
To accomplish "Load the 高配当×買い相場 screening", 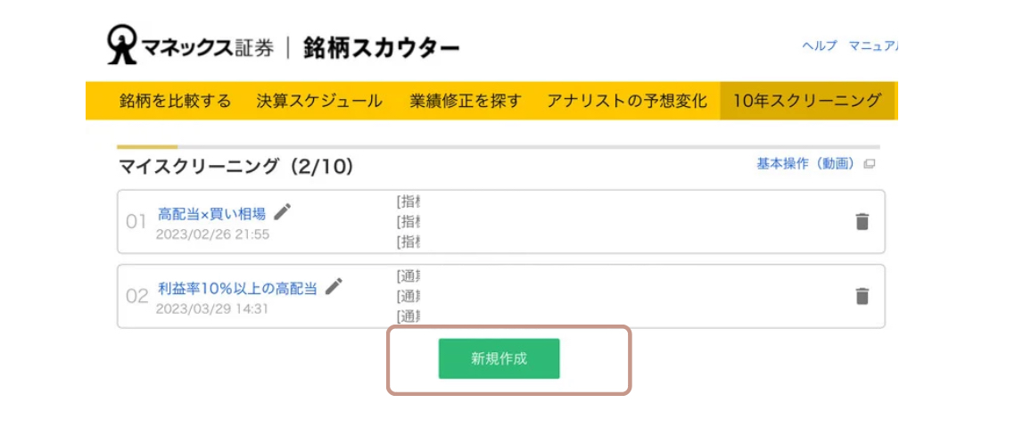I will [x=211, y=214].
